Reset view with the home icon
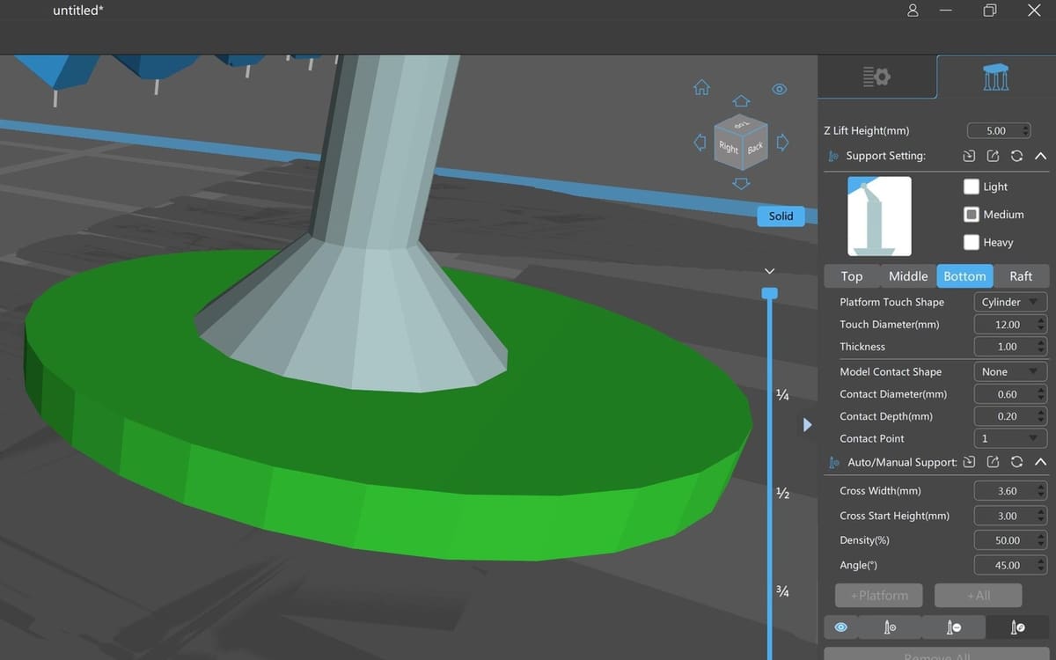1056x660 pixels. point(701,87)
